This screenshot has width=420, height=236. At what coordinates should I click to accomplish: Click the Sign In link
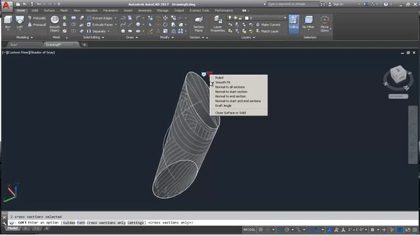(x=338, y=4)
